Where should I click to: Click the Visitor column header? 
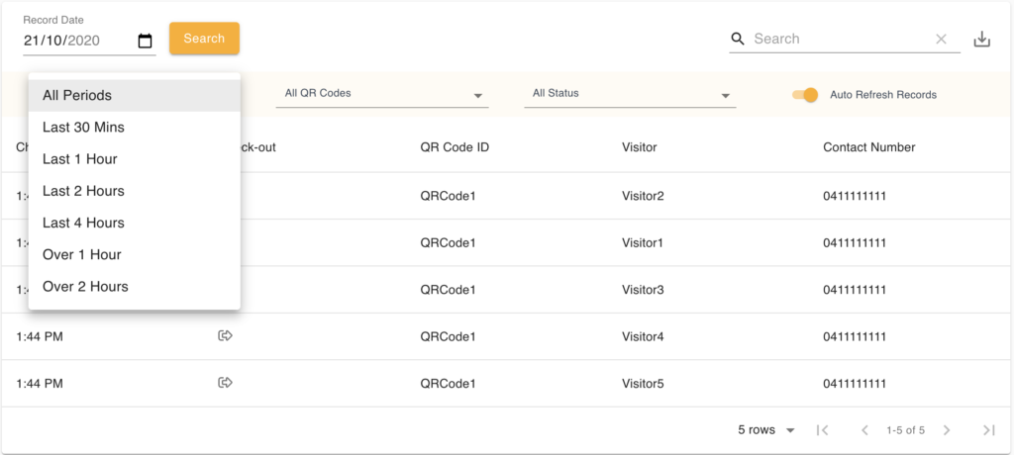(x=640, y=147)
